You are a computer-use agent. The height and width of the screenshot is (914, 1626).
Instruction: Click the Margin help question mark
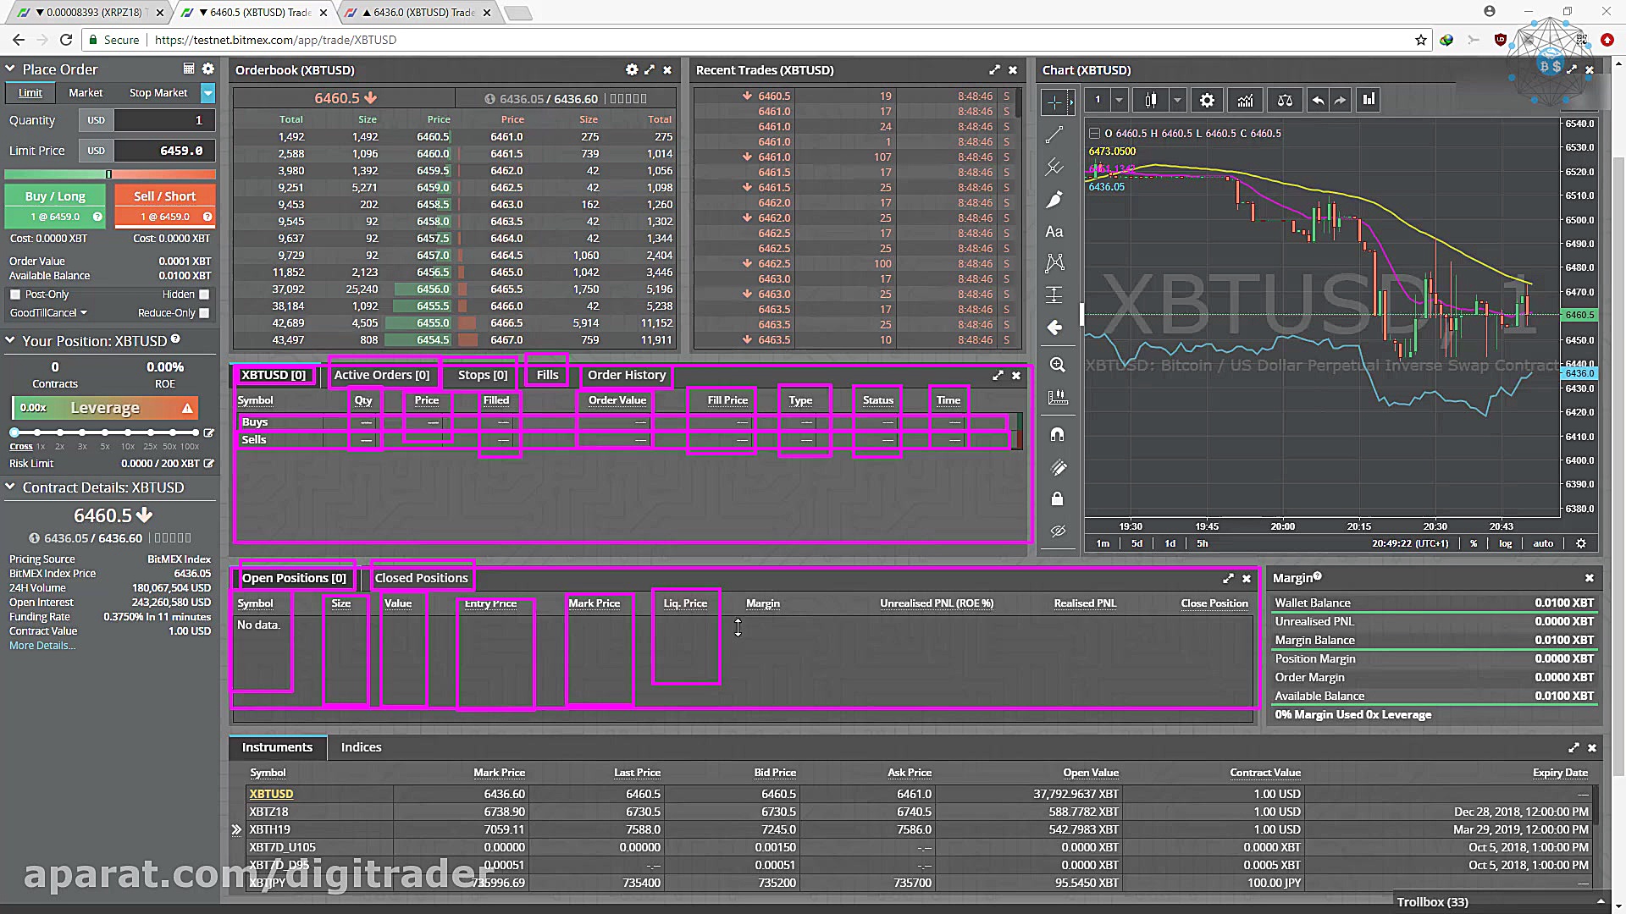pyautogui.click(x=1318, y=576)
